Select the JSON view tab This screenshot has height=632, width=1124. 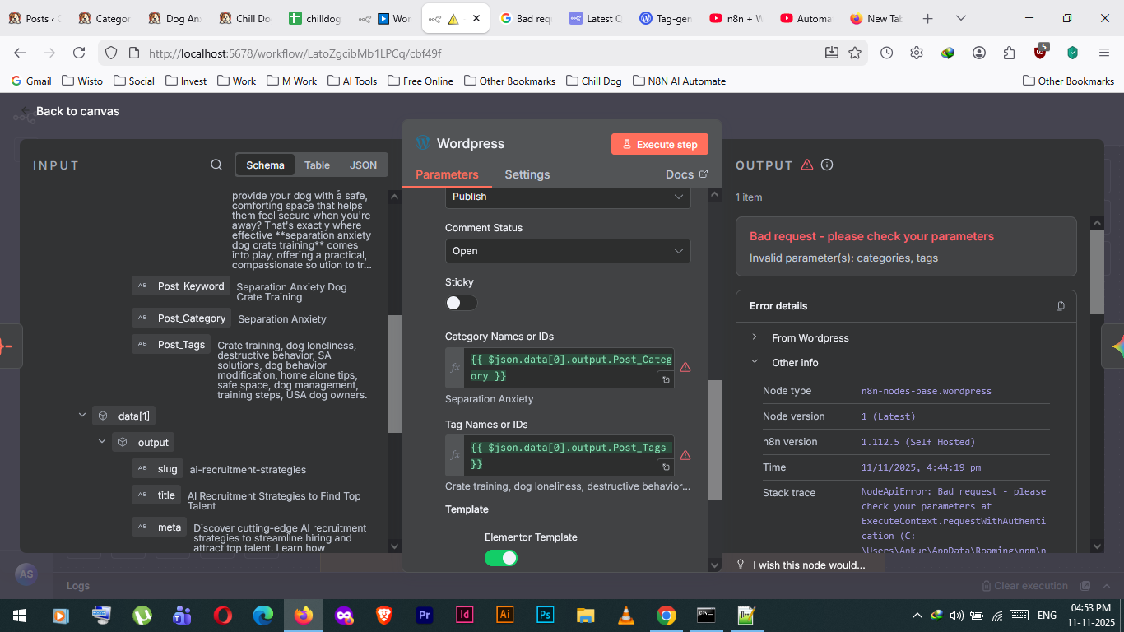(363, 165)
